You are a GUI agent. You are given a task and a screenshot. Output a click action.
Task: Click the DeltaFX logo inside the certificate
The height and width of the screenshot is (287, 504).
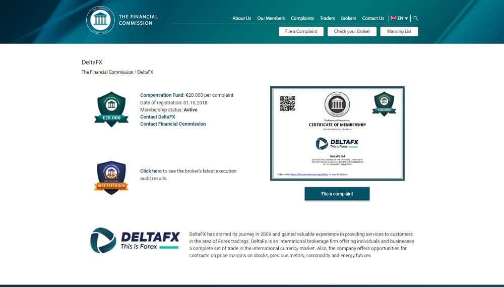pyautogui.click(x=337, y=143)
